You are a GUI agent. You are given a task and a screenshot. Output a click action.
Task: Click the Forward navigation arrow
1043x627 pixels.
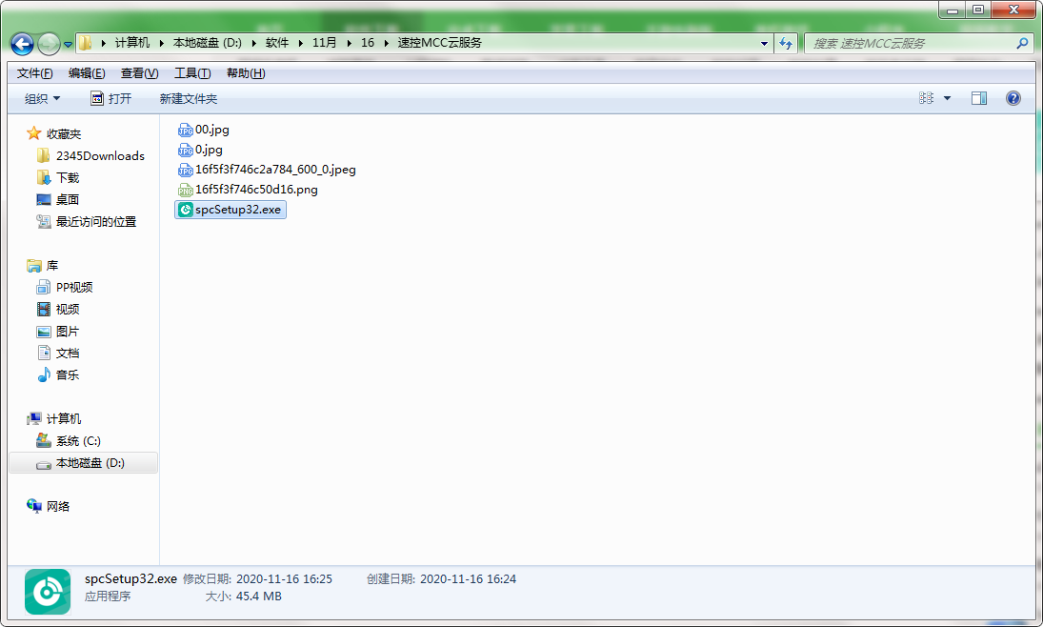pos(49,44)
